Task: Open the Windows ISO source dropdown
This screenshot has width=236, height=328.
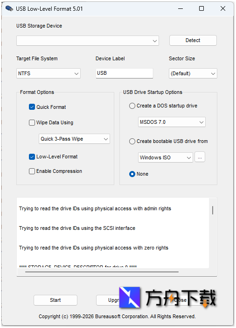Action: tap(165, 157)
